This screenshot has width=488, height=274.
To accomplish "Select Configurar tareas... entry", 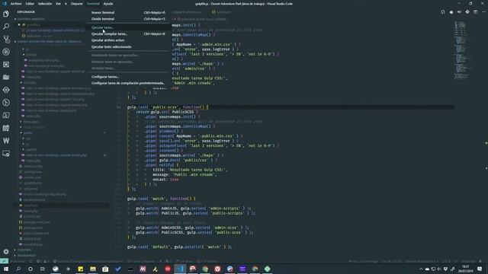I will (128, 77).
